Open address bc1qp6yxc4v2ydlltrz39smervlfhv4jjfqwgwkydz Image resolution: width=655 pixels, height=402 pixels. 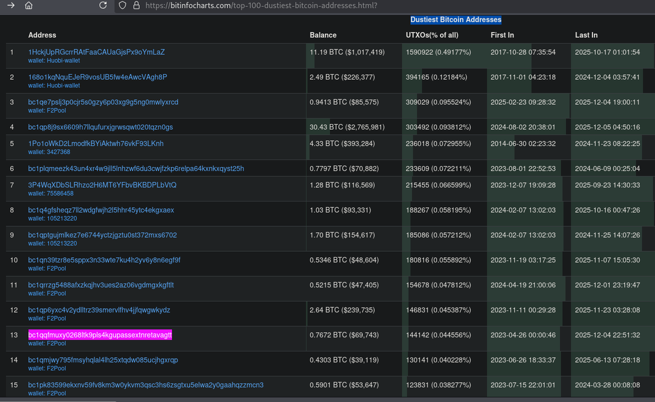pos(99,310)
